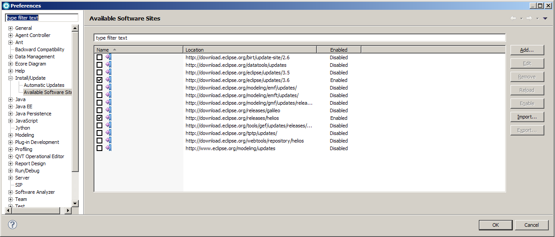Check the datatools/updates site checkbox
The height and width of the screenshot is (237, 555).
pyautogui.click(x=99, y=65)
